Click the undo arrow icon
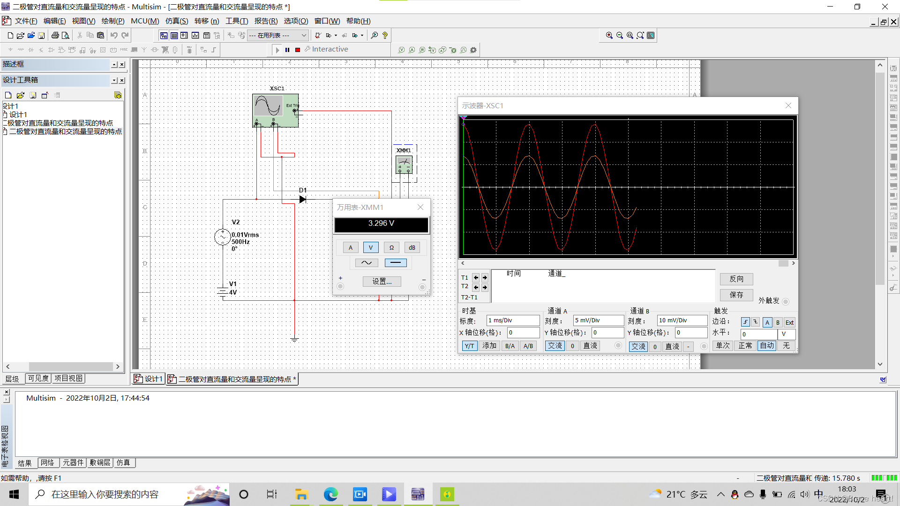The height and width of the screenshot is (506, 900). click(x=114, y=36)
